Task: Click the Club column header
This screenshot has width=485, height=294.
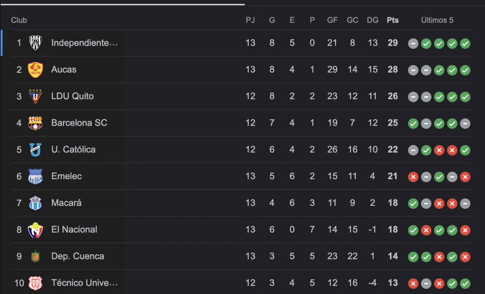Action: pos(19,20)
